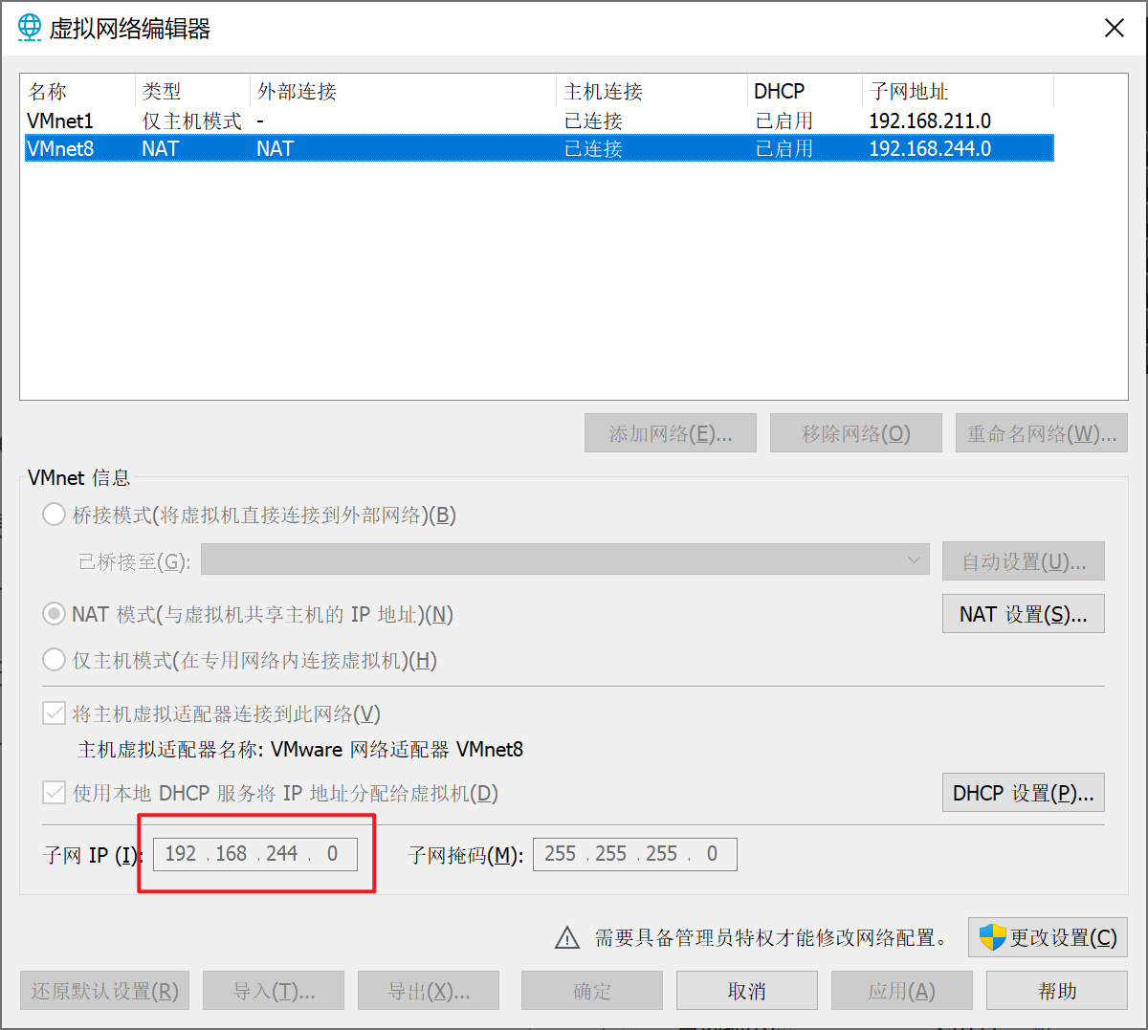Click the 帮助 button
Image resolution: width=1148 pixels, height=1030 pixels.
(1056, 991)
